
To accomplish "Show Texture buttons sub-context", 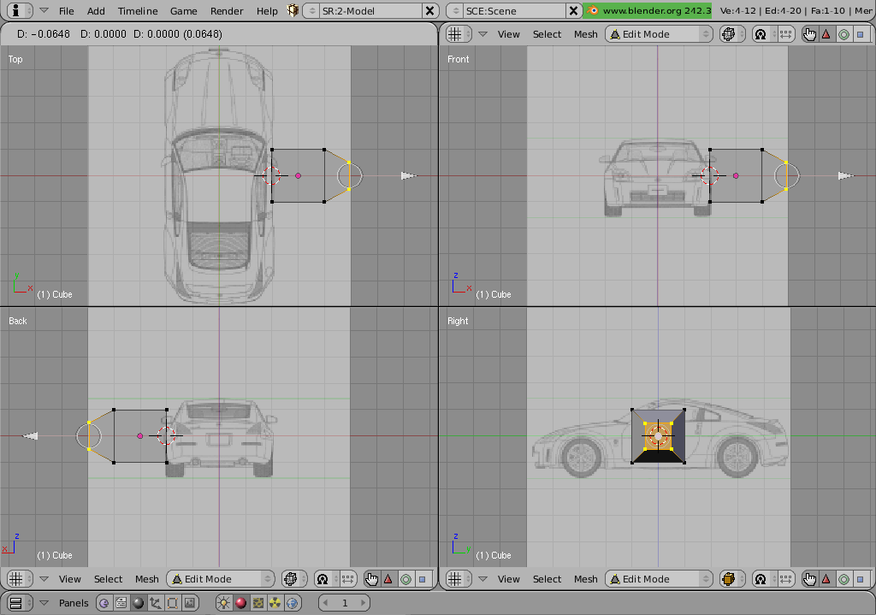I will pos(258,603).
